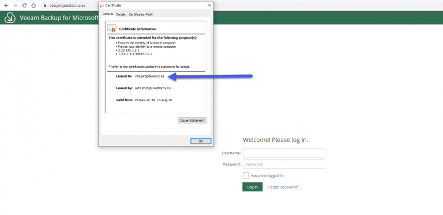Click the green Log in button
Image resolution: width=443 pixels, height=215 pixels.
coord(252,187)
